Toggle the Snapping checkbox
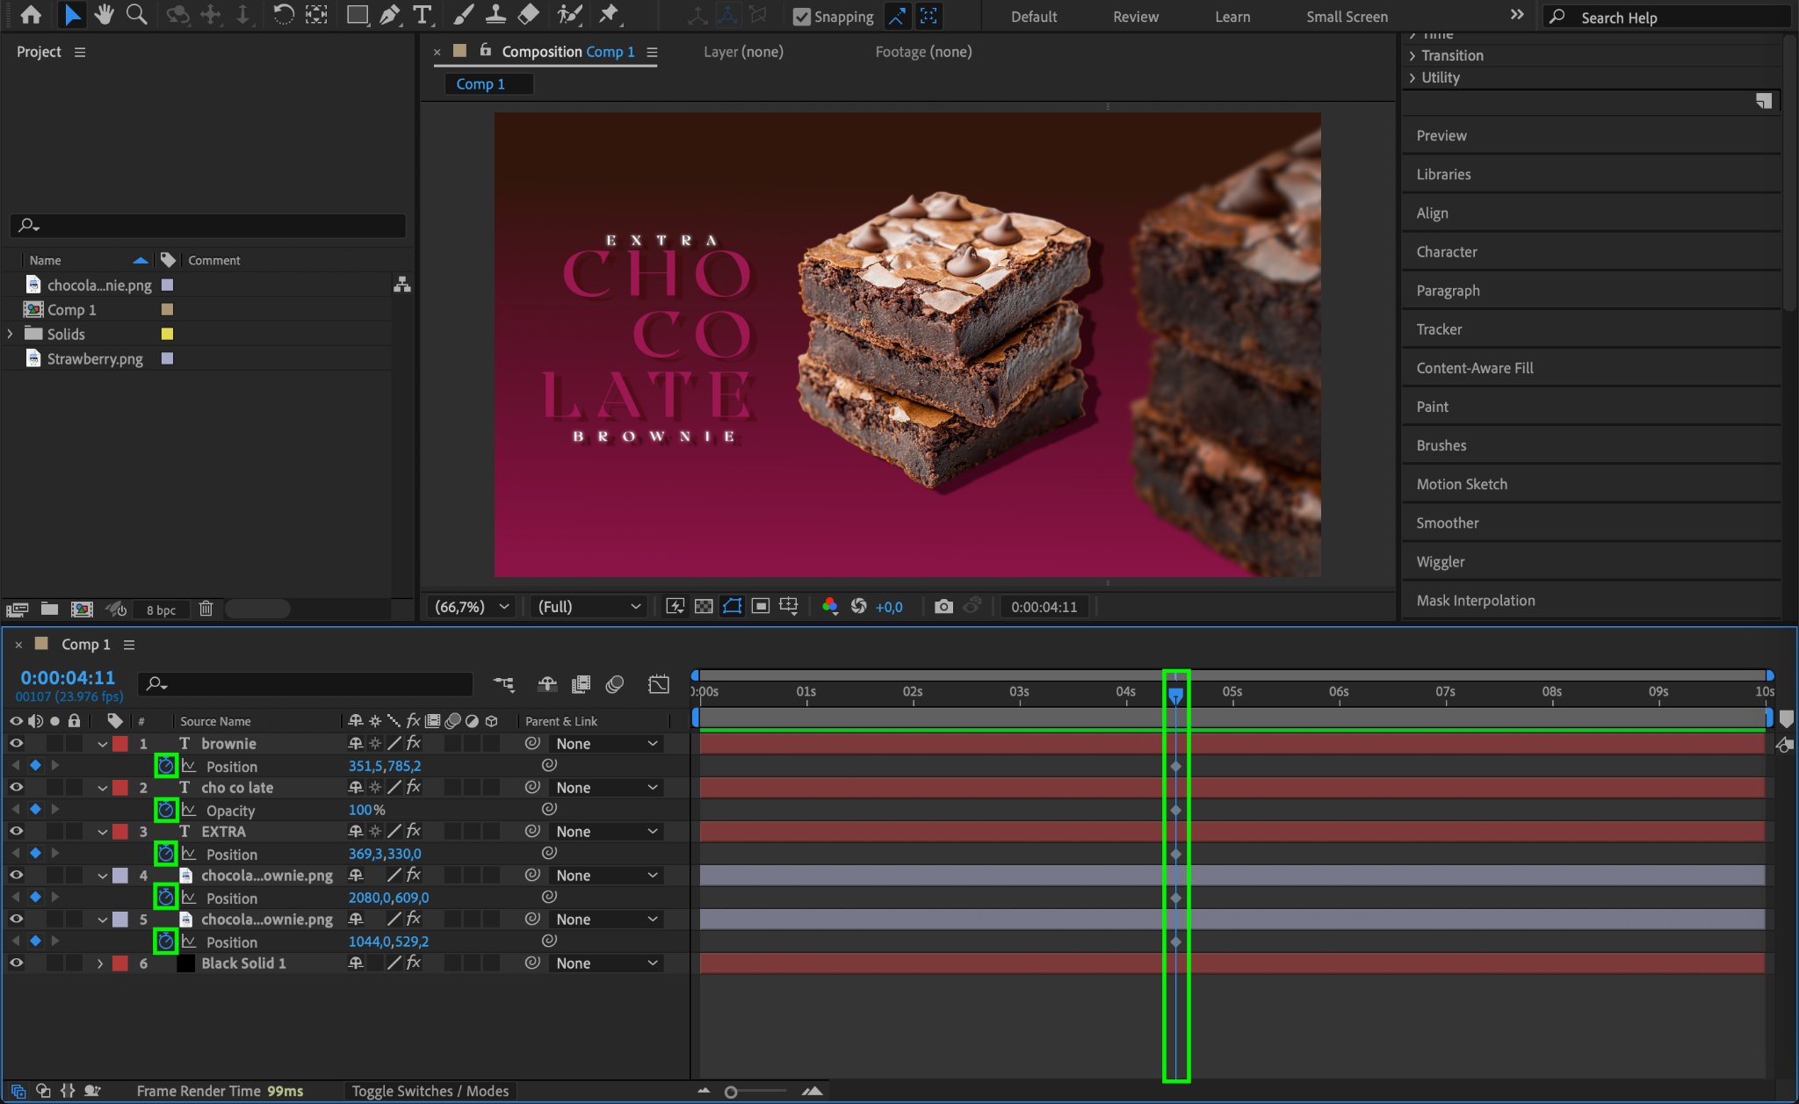 801,17
